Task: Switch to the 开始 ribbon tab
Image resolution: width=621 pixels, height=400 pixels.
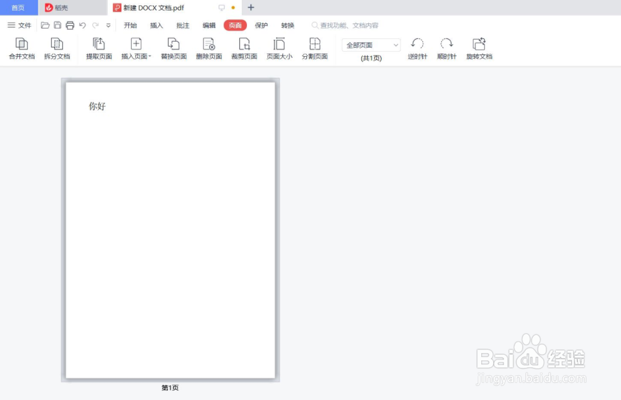Action: [130, 25]
